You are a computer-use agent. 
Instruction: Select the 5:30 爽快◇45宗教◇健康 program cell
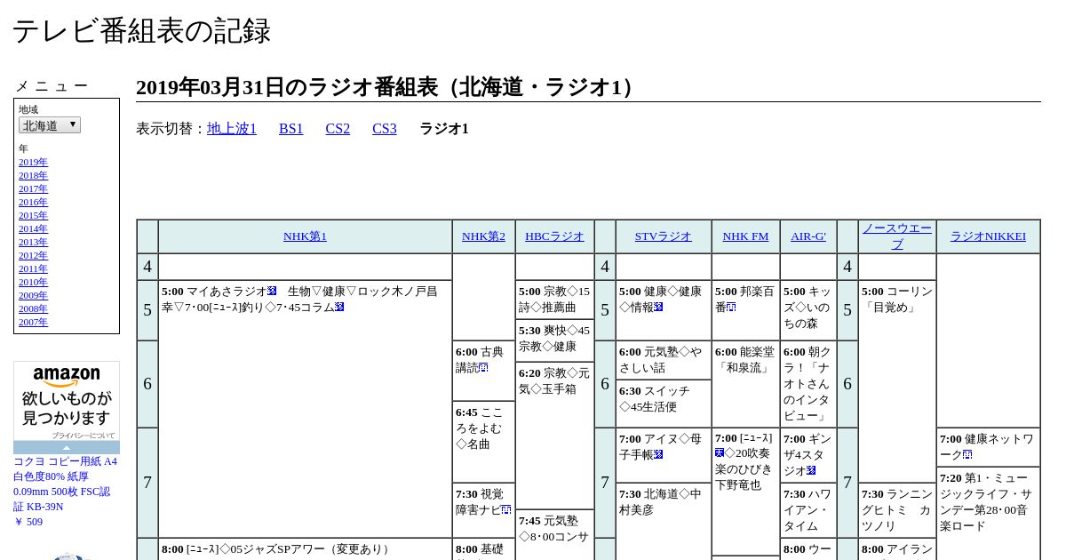coord(554,340)
